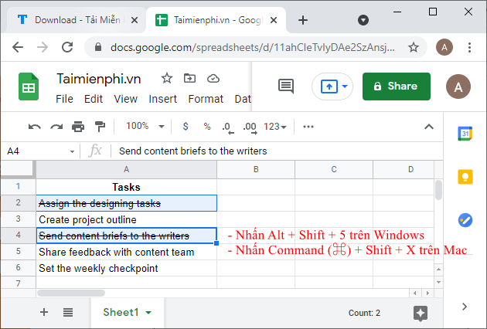Print the spreadsheet with printer icon
Image resolution: width=487 pixels, height=329 pixels.
[78, 127]
